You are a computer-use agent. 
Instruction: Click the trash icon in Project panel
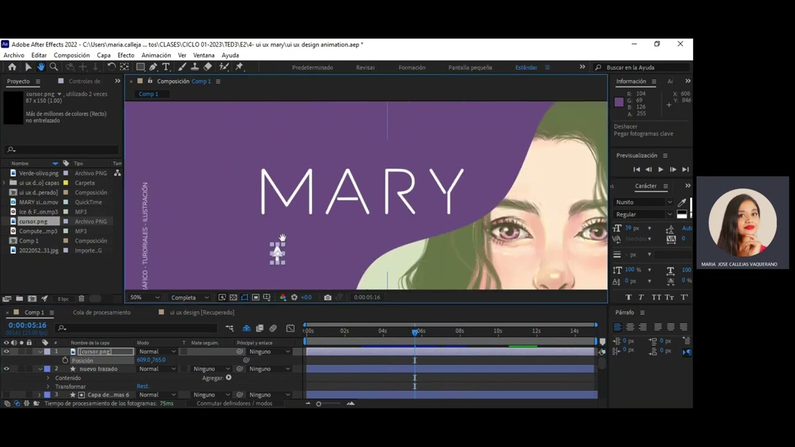click(x=81, y=299)
